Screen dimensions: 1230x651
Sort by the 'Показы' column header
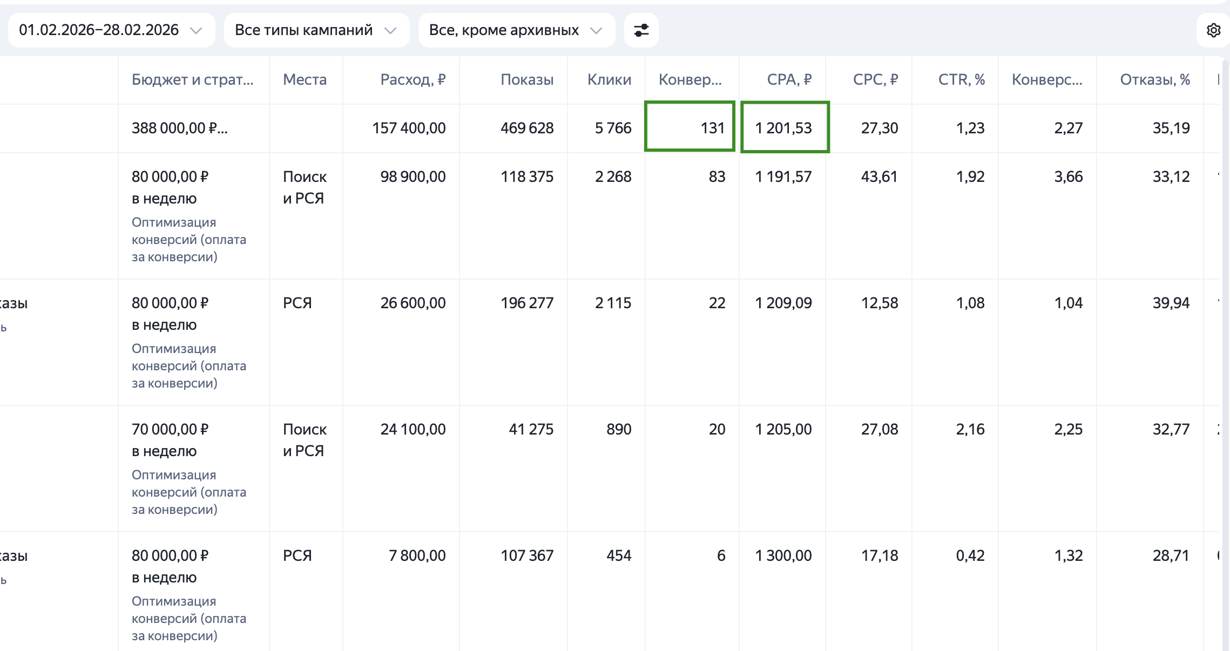tap(526, 80)
